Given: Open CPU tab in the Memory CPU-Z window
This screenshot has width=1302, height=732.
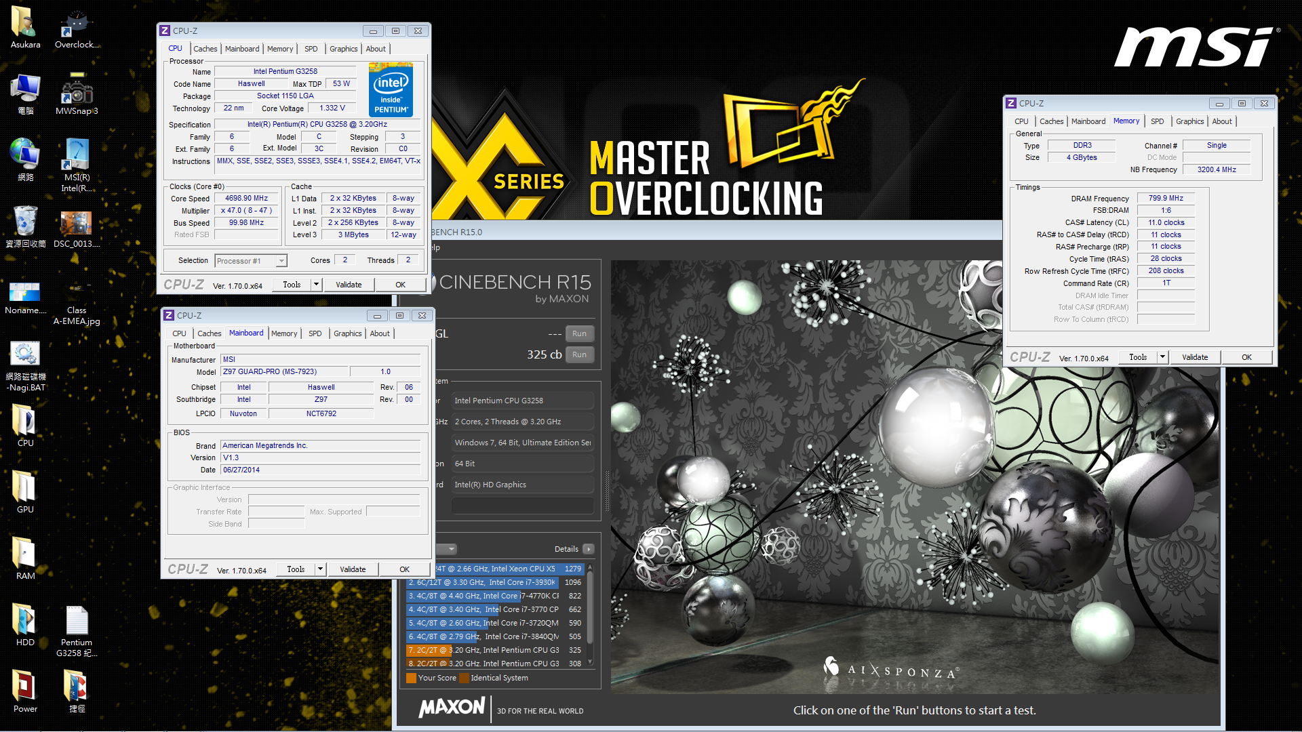Looking at the screenshot, I should (x=1021, y=121).
